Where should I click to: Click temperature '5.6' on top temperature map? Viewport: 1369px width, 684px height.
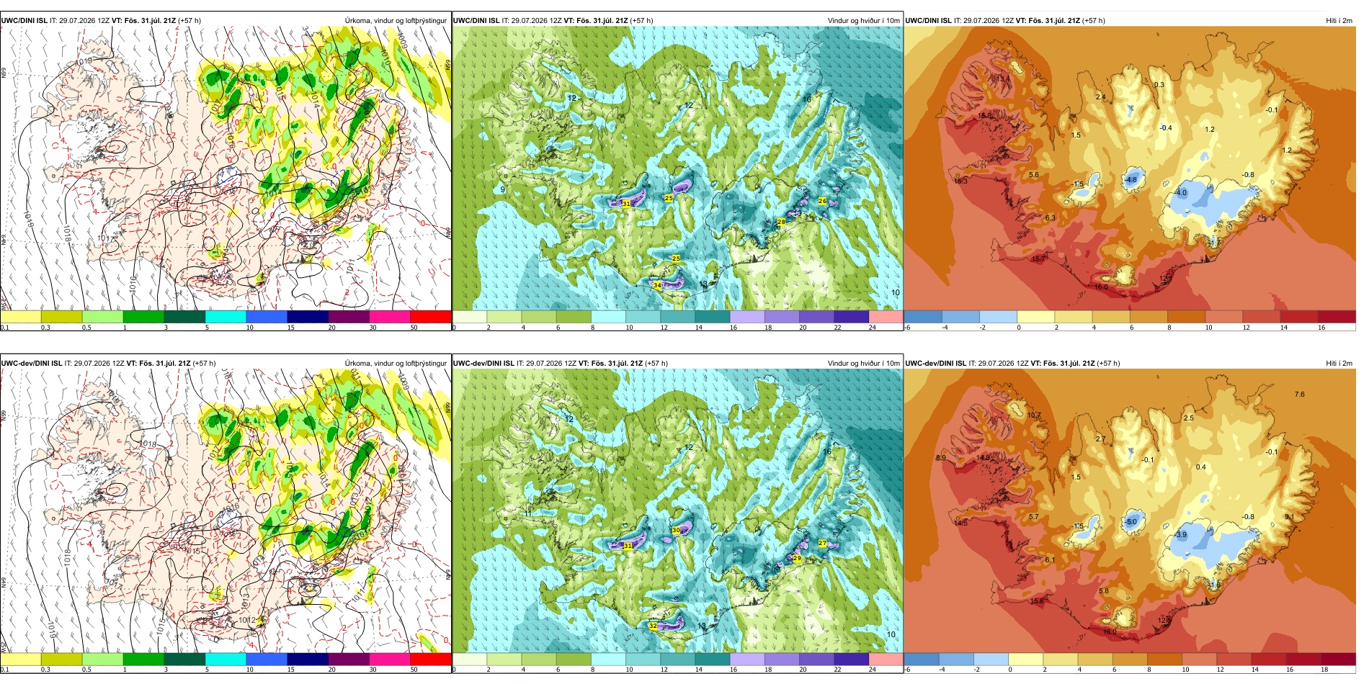click(x=1034, y=175)
